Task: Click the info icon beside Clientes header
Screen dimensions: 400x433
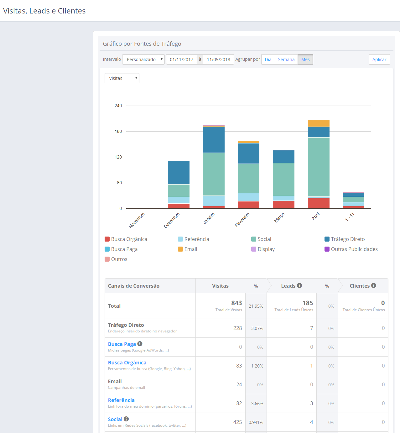Action: [374, 285]
